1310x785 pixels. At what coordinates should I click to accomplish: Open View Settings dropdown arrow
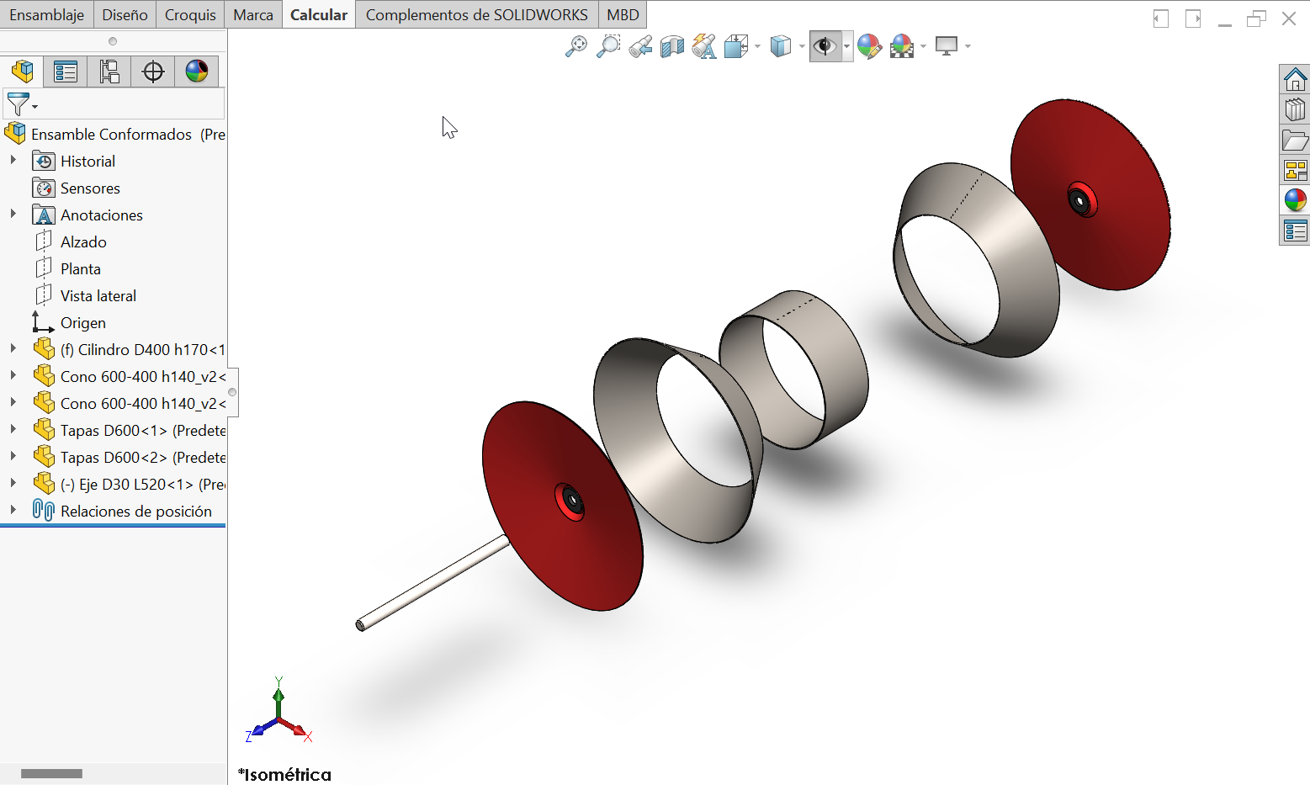click(968, 46)
